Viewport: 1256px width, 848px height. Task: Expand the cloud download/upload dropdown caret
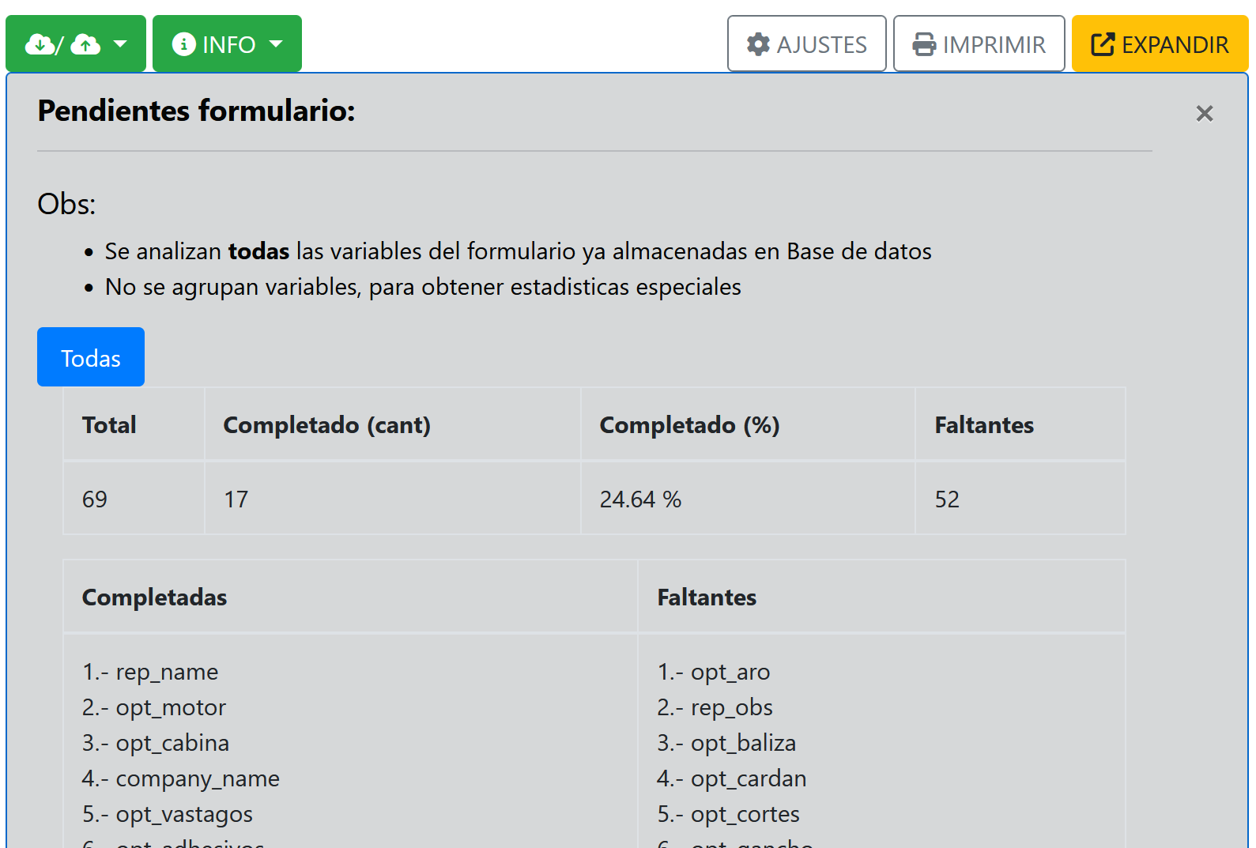(x=120, y=44)
